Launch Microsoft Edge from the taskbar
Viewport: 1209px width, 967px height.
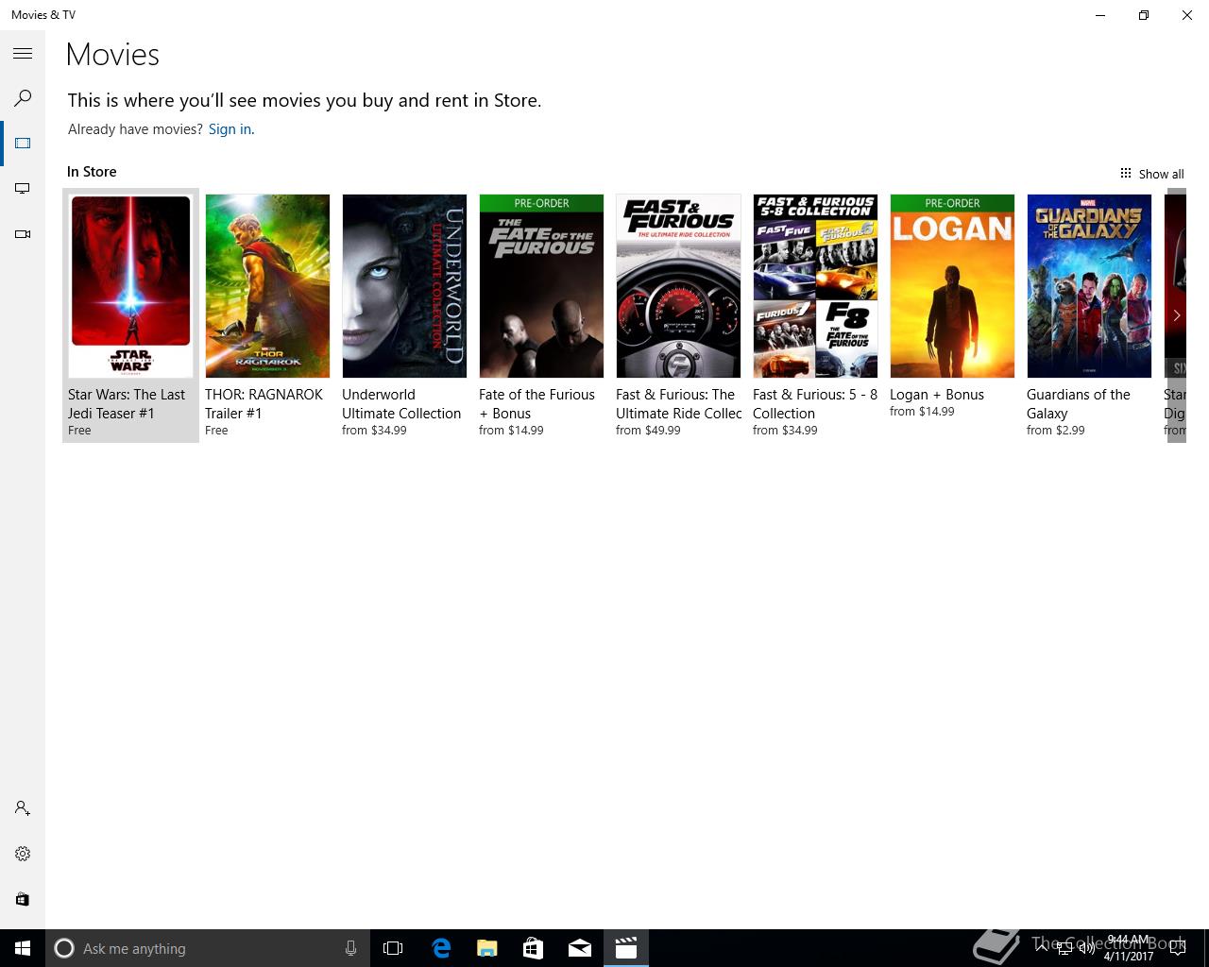coord(440,948)
